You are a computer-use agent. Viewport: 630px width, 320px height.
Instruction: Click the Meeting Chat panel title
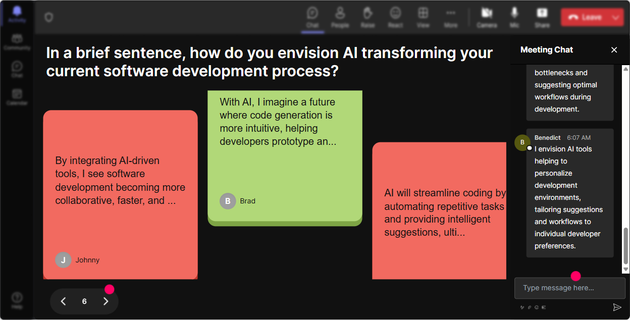(x=547, y=49)
